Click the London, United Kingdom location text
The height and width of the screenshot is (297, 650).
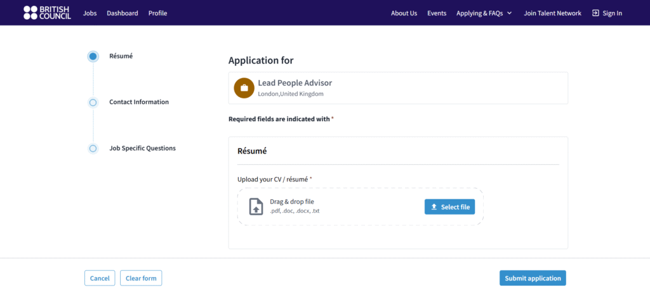click(291, 94)
